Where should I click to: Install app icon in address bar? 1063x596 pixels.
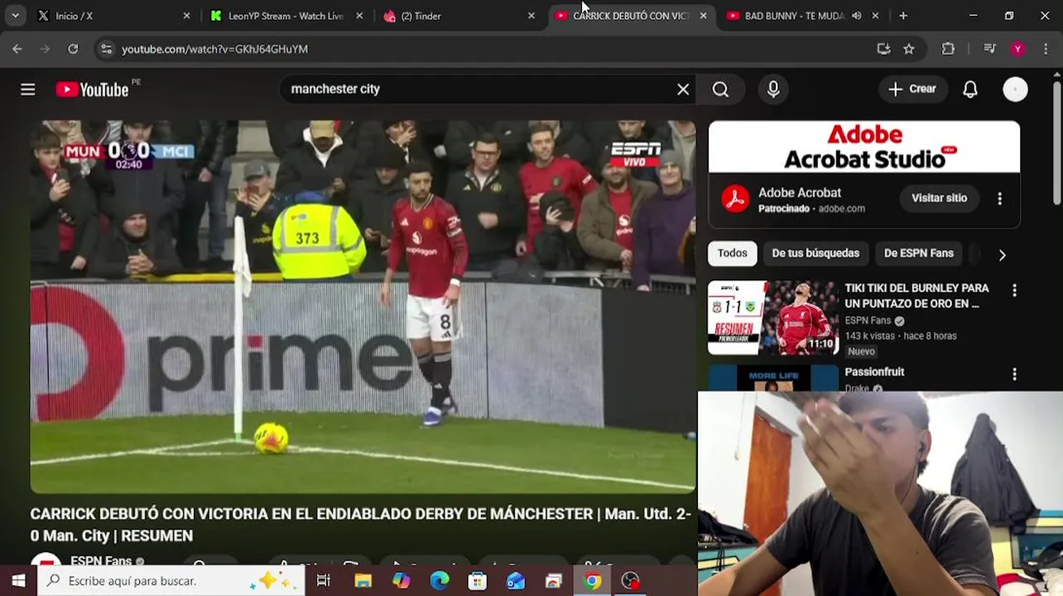click(x=883, y=49)
